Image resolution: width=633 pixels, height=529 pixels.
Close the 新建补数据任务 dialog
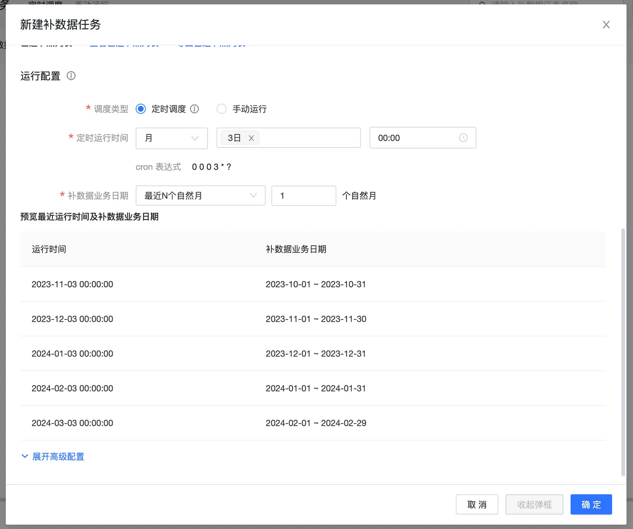[606, 25]
